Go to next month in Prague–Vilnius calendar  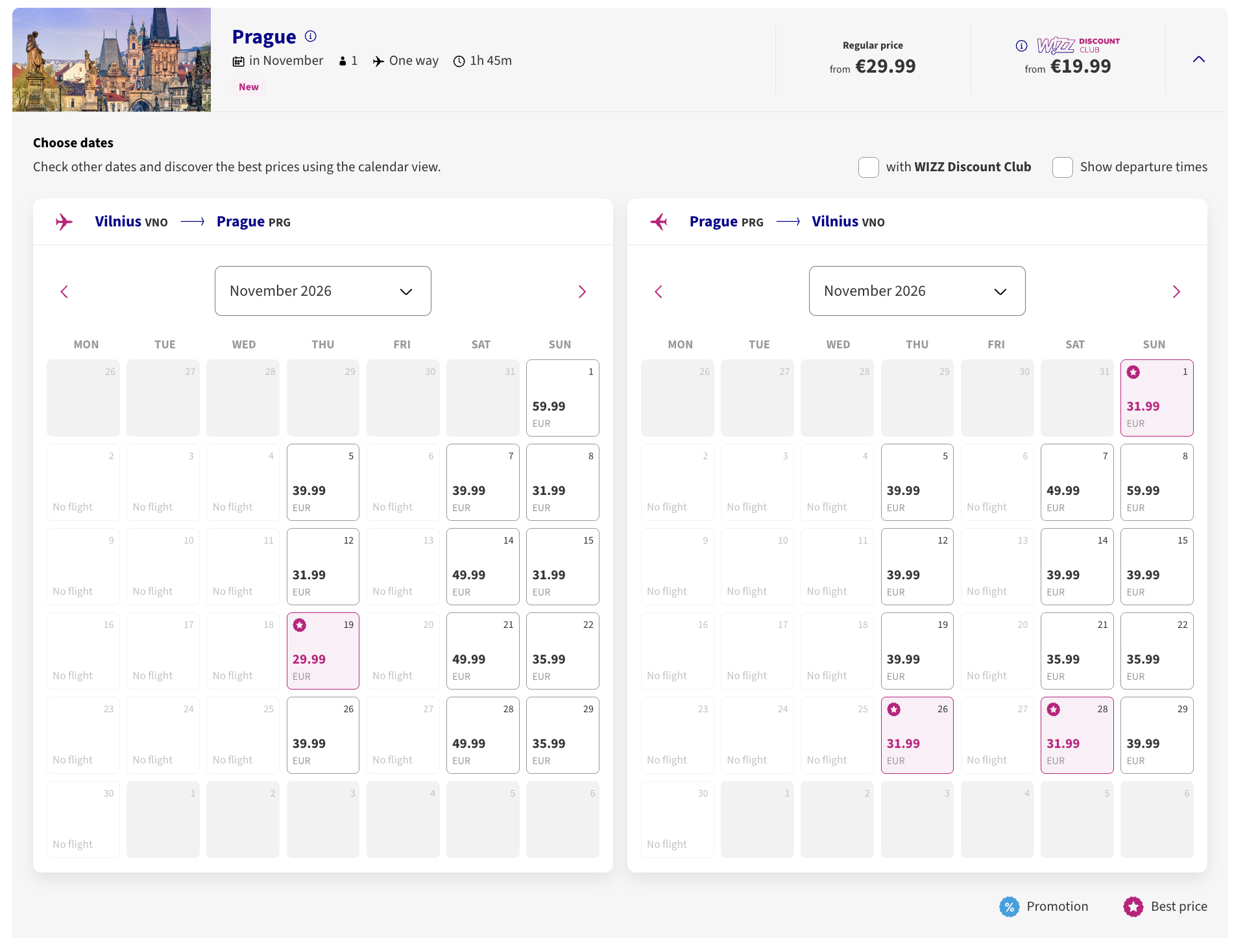(x=1176, y=292)
